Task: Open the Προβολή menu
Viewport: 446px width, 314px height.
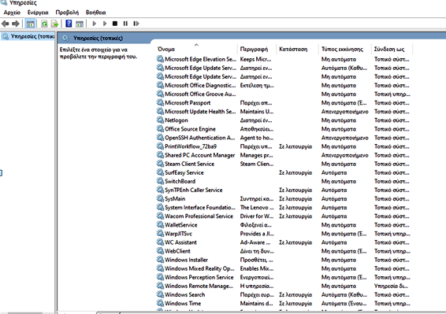Action: pos(67,13)
